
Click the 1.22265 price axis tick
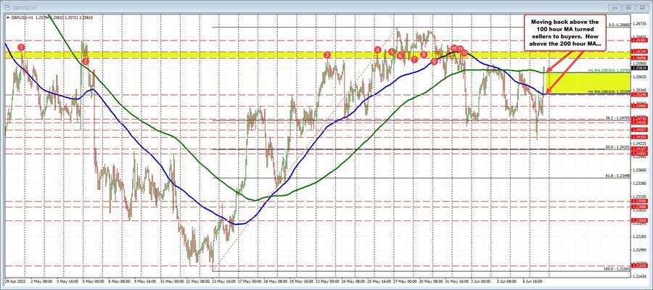click(x=641, y=236)
